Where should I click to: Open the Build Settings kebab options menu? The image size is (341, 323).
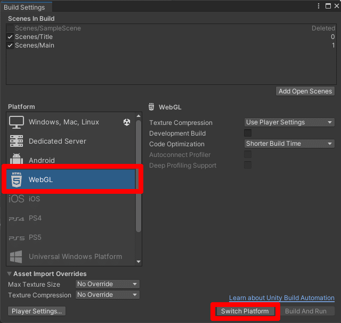(x=319, y=6)
